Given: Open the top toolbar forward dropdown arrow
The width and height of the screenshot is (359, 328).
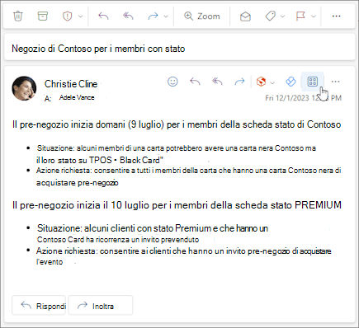Looking at the screenshot, I should pyautogui.click(x=166, y=16).
